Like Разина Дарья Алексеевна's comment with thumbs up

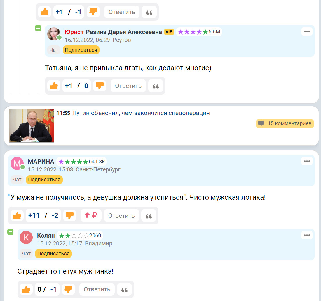[x=54, y=86]
